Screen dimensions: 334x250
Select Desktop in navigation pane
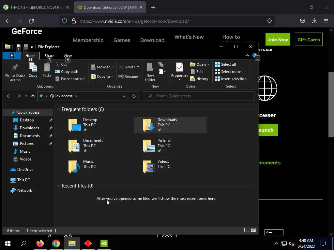[x=27, y=120]
